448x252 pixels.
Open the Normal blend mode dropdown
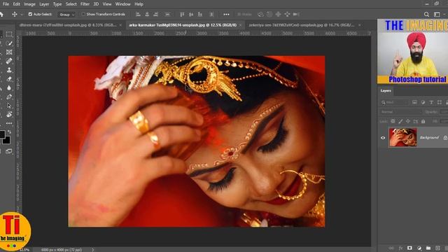click(x=400, y=112)
